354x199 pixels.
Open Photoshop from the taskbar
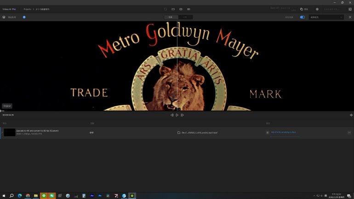click(100, 196)
